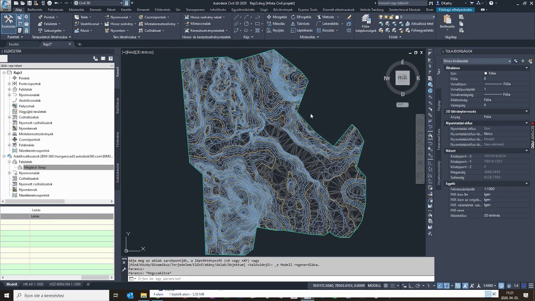Image resolution: width=535 pixels, height=301 pixels.
Task: Open the Feliratozás ribbon tab
Action: point(55,10)
